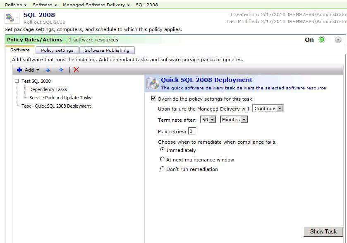This screenshot has height=243, width=347.
Task: Collapse the Policy Rules/Actions panel arrow
Action: click(338, 40)
